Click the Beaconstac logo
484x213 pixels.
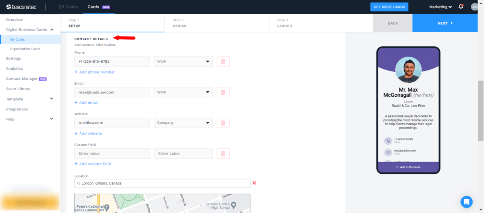[21, 7]
